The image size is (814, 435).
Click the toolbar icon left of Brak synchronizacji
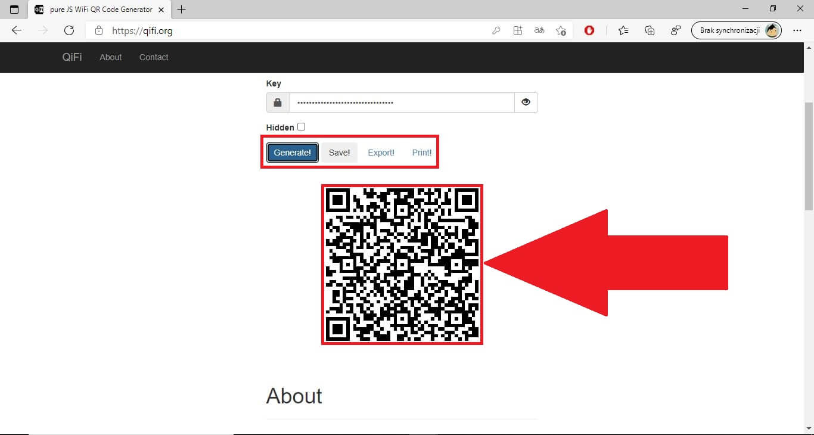[676, 30]
